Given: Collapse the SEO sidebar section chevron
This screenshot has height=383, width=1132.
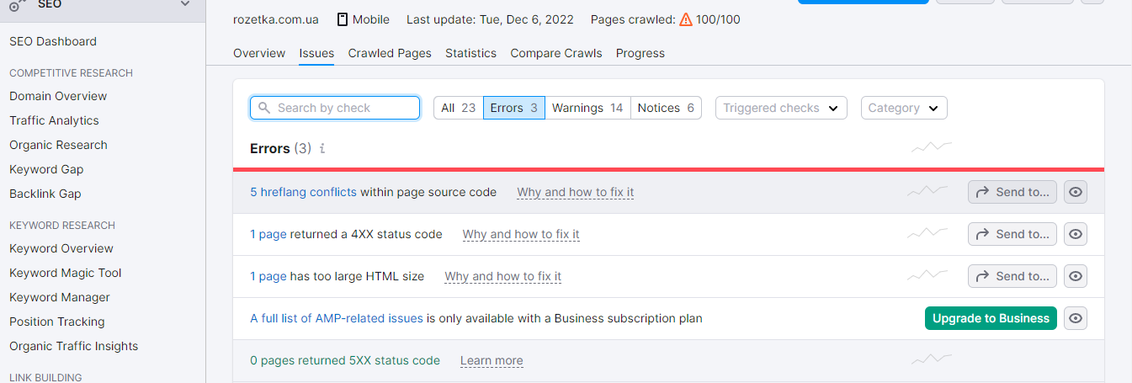Looking at the screenshot, I should 185,5.
